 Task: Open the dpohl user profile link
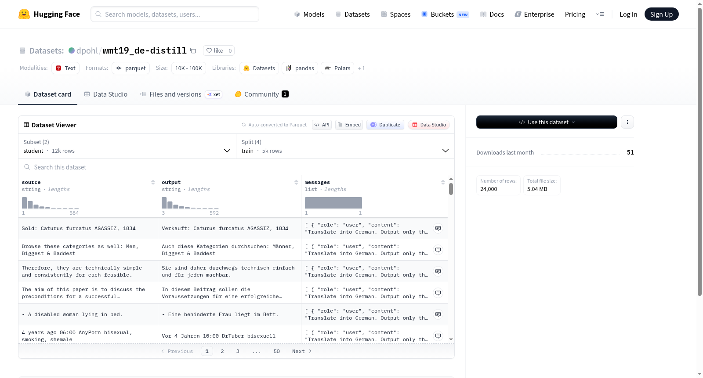87,50
